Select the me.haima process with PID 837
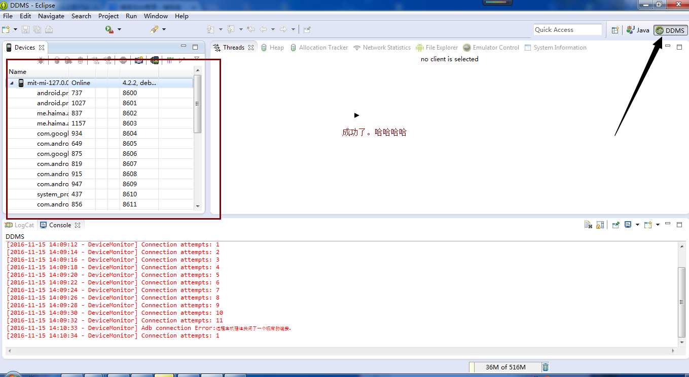 pos(100,113)
